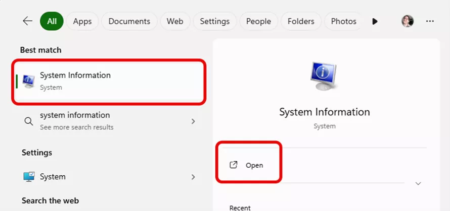
Task: Switch to the Settings filter
Action: pyautogui.click(x=215, y=21)
